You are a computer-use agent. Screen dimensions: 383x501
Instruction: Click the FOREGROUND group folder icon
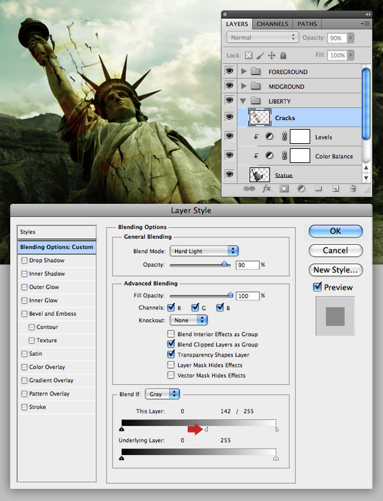(x=255, y=72)
